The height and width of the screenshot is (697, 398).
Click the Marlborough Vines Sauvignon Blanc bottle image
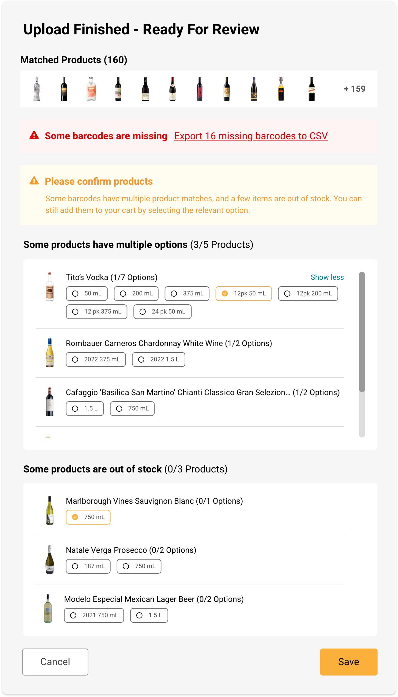50,510
